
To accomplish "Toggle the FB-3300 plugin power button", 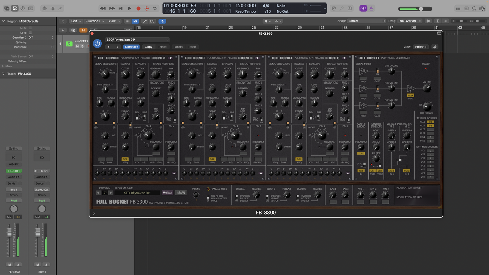I will (x=97, y=43).
